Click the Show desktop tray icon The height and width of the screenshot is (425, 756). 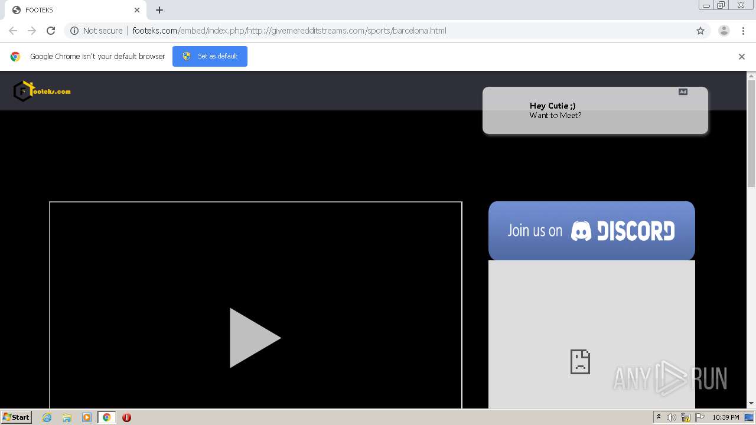click(x=749, y=417)
